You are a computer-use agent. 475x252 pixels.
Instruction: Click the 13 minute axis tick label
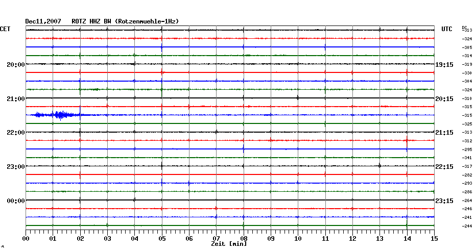[x=380, y=239]
